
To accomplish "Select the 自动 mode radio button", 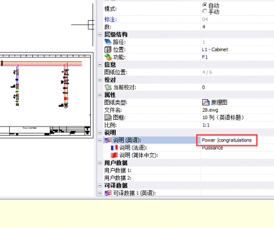I will pyautogui.click(x=205, y=5).
